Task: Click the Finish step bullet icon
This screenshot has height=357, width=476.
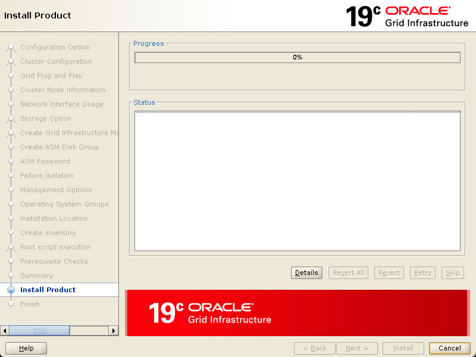Action: tap(11, 304)
